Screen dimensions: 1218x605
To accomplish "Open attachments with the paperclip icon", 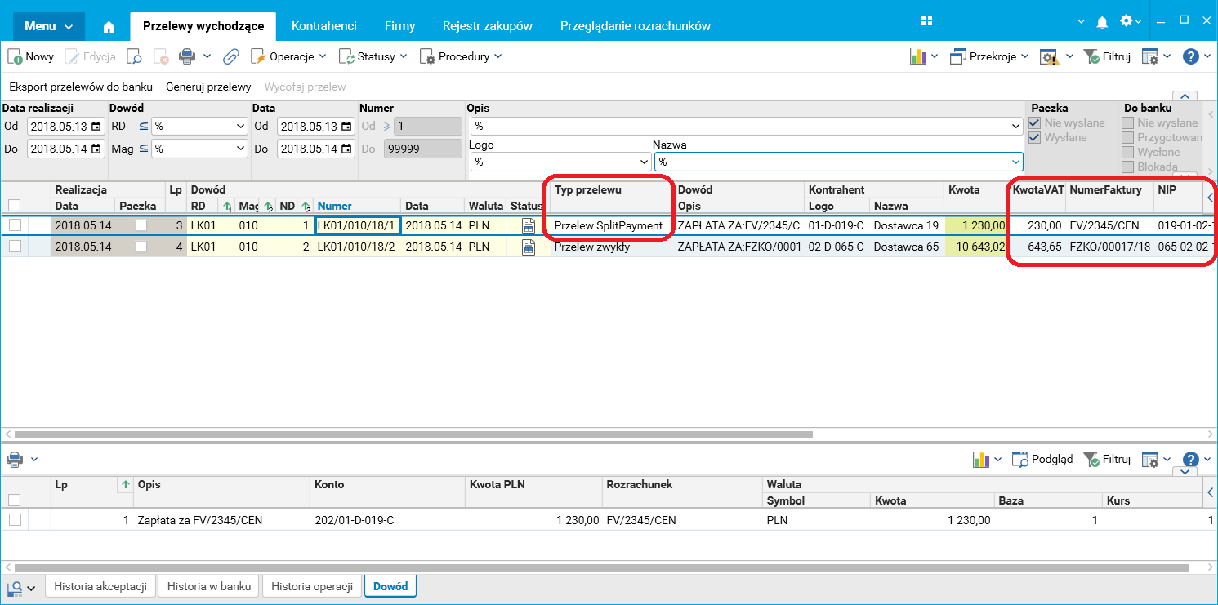I will coord(231,56).
